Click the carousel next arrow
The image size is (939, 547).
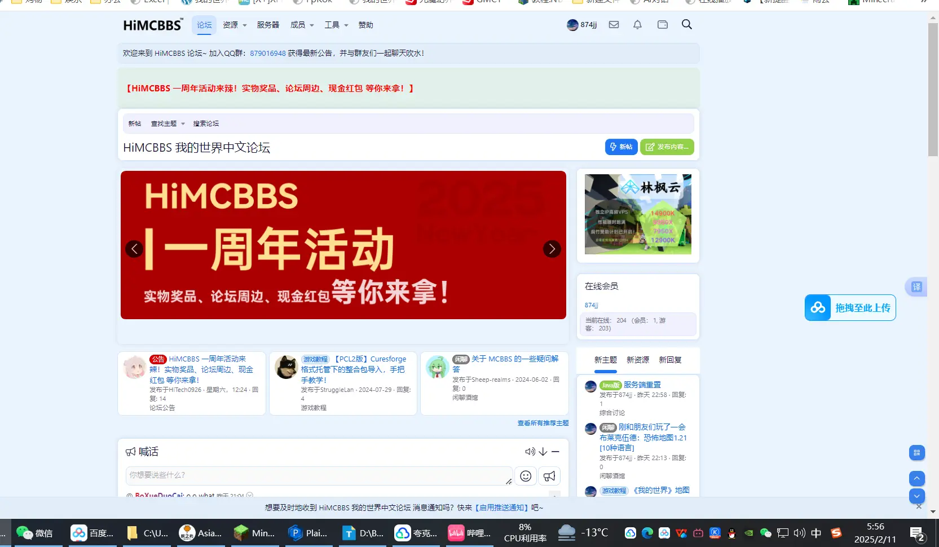coord(551,248)
